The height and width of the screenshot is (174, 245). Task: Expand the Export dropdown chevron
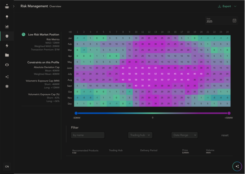(x=235, y=6)
